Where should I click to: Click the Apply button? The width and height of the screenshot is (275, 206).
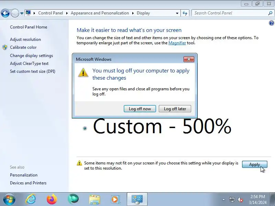tap(254, 164)
